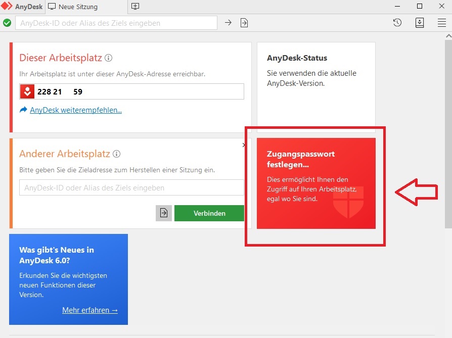Maximize the AnyDesk window
Image resolution: width=452 pixels, height=338 pixels.
pyautogui.click(x=420, y=7)
